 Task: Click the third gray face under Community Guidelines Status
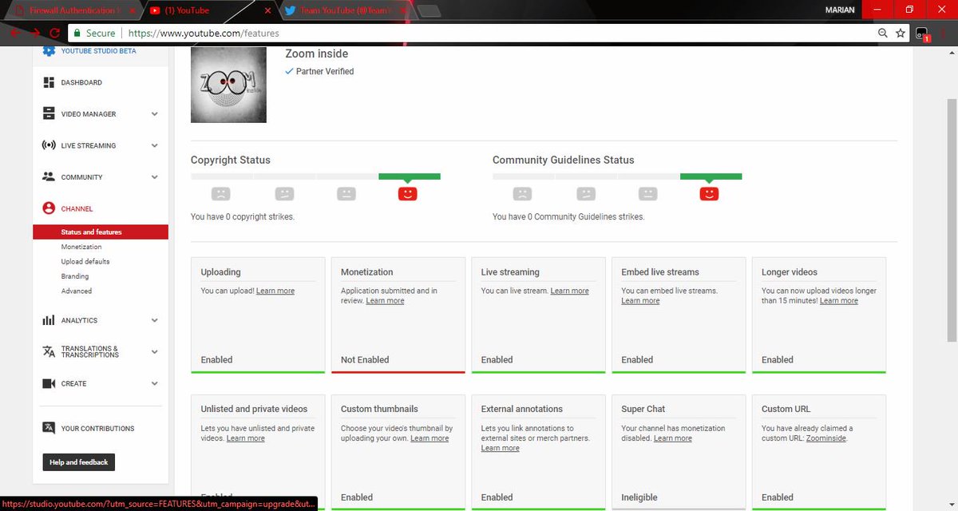click(647, 193)
